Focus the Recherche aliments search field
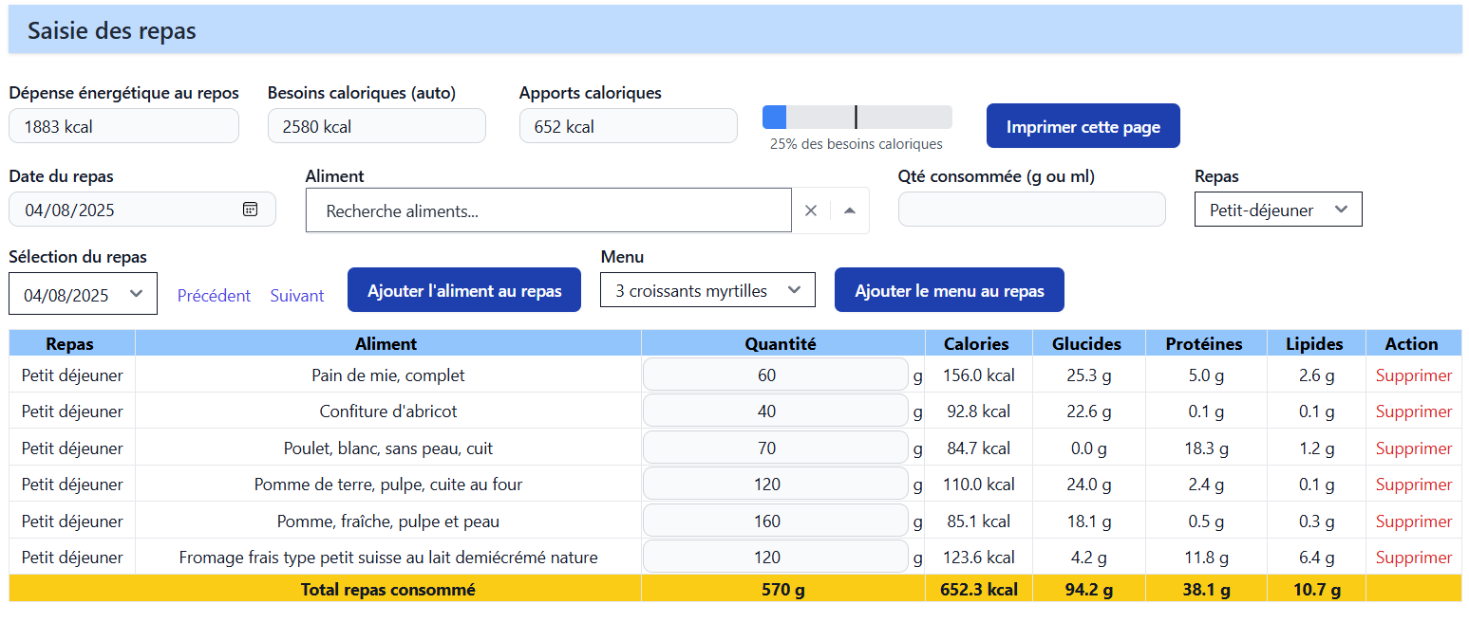Screen dimensions: 1469x622 coord(549,210)
